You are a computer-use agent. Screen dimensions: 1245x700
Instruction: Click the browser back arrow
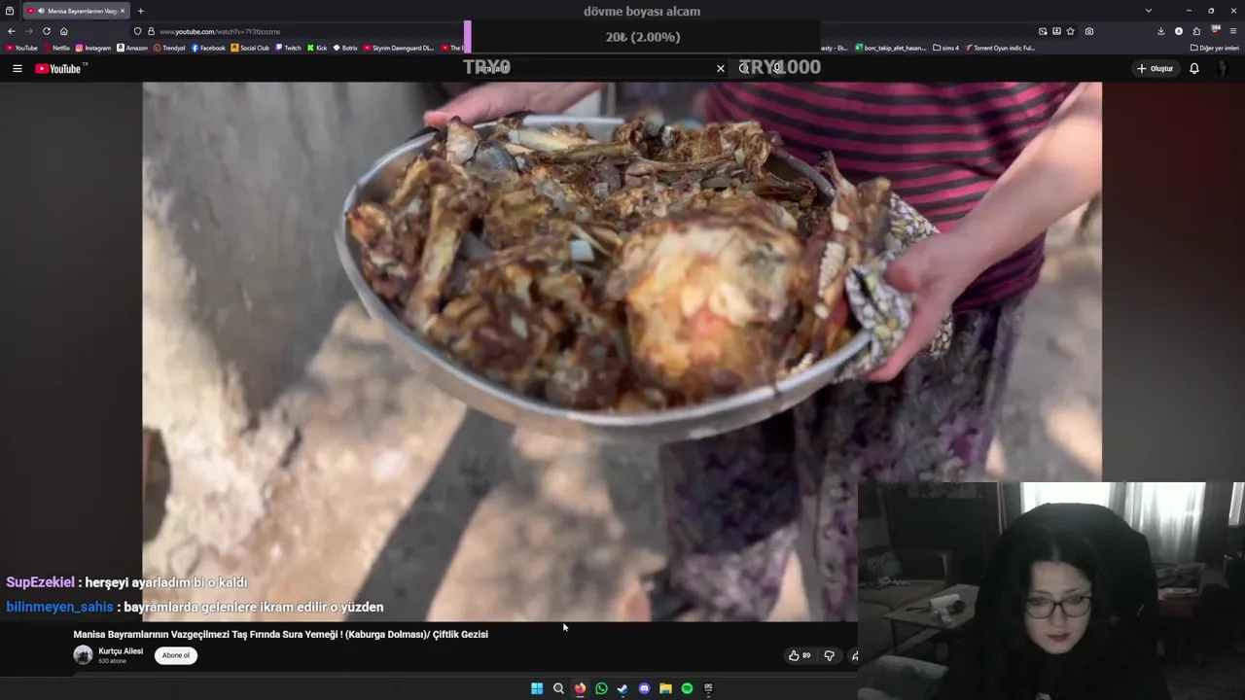[x=12, y=31]
